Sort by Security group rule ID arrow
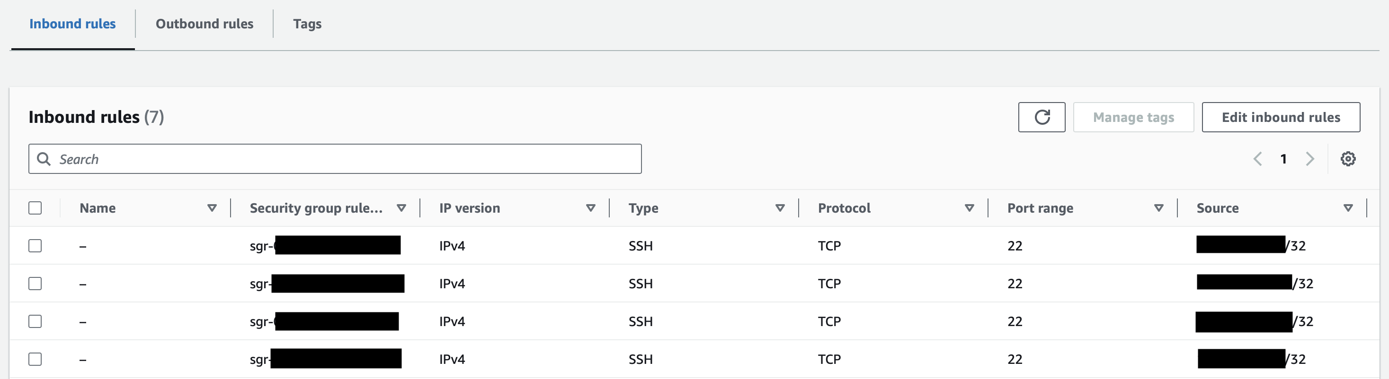The height and width of the screenshot is (379, 1389). [x=401, y=208]
